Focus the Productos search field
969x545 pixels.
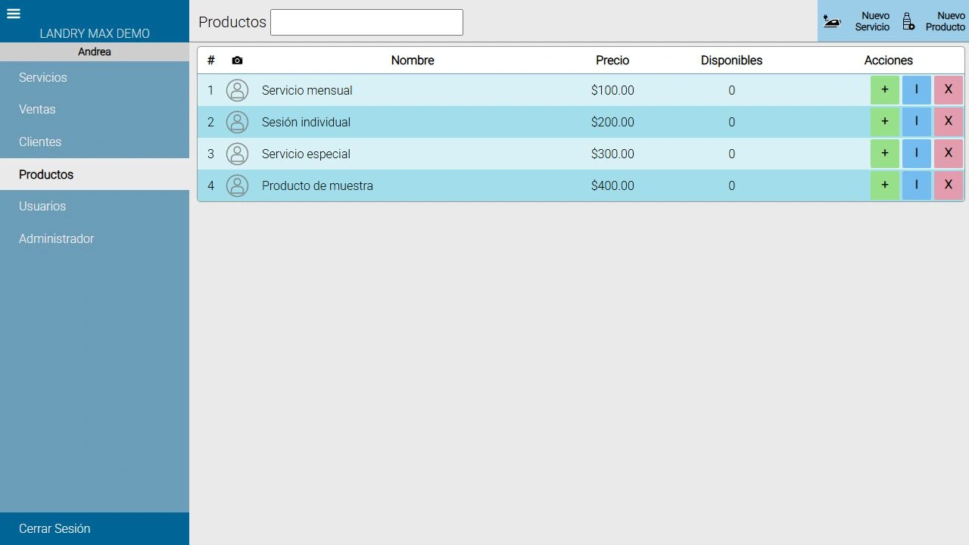(366, 22)
